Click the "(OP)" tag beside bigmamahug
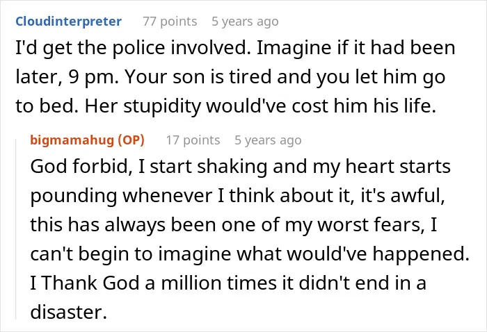The width and height of the screenshot is (487, 332). pos(131,140)
